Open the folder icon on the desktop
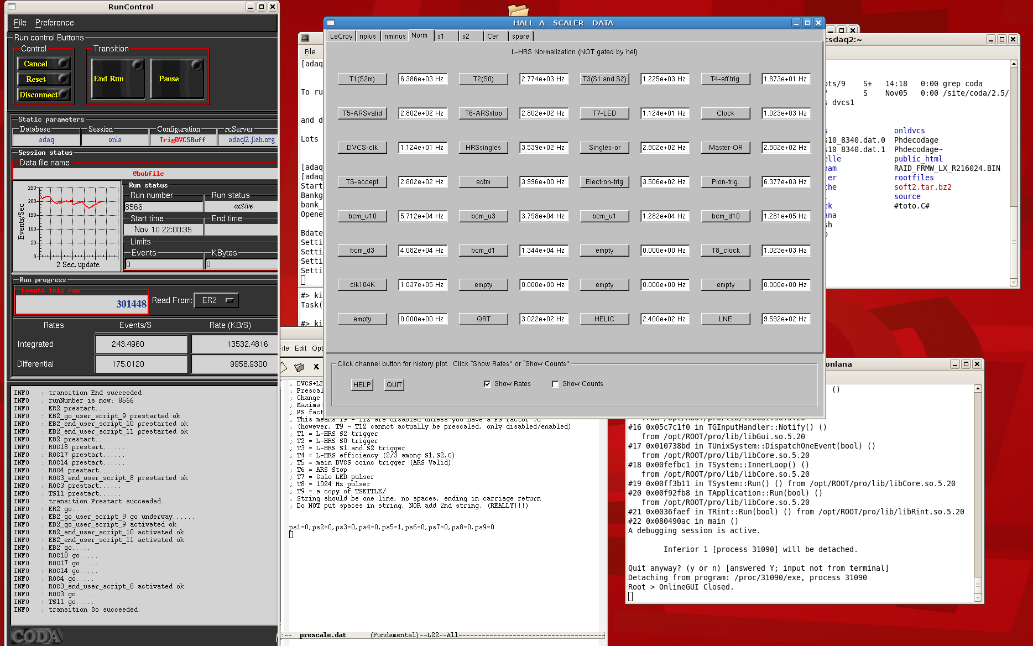 coord(518,9)
